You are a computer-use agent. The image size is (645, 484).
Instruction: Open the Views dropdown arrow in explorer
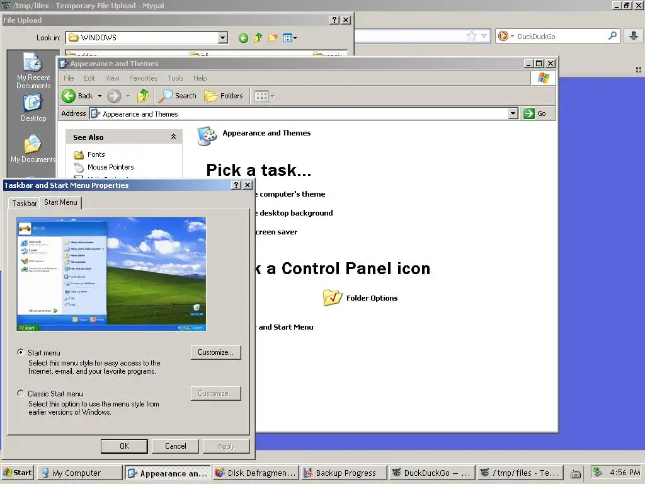[x=272, y=96]
